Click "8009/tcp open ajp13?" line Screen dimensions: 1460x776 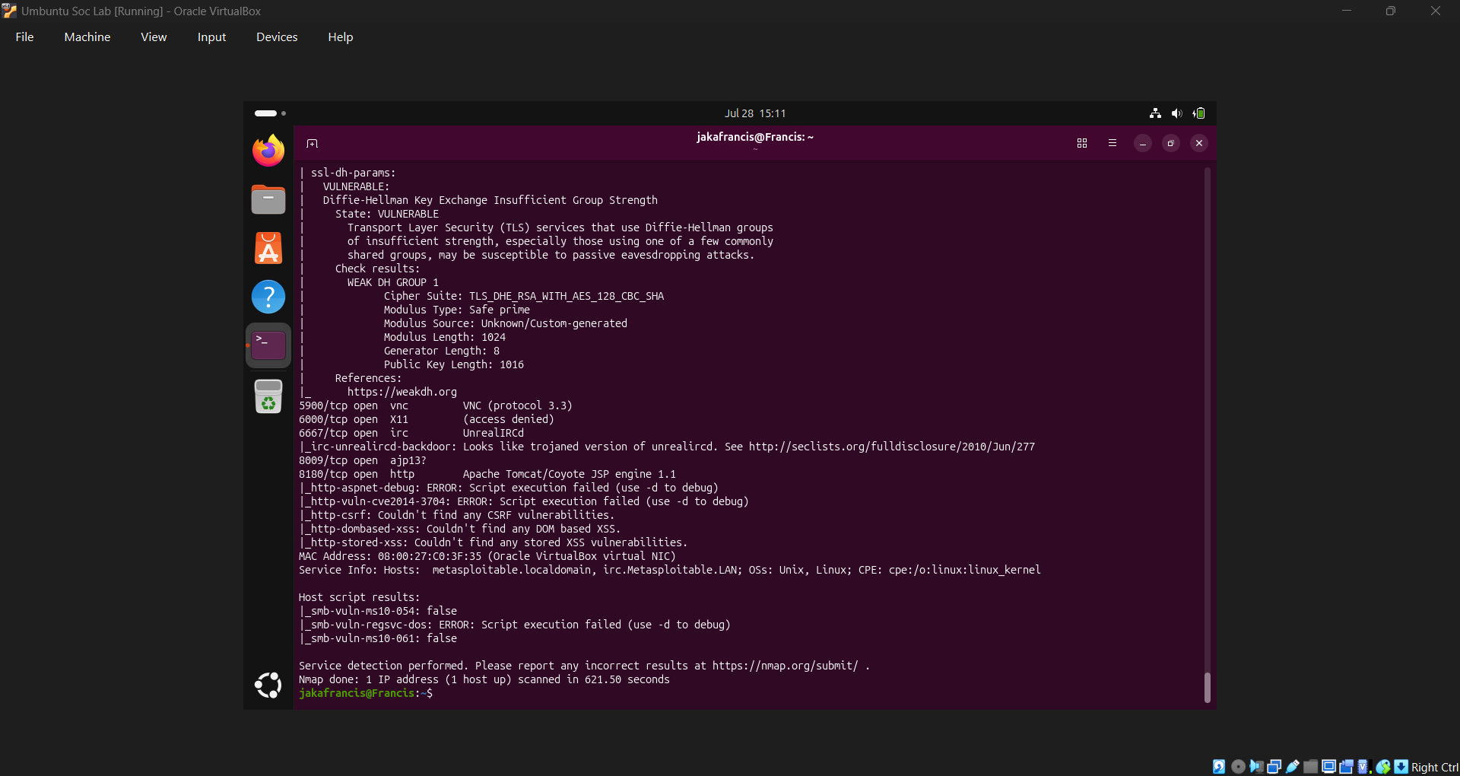(363, 460)
